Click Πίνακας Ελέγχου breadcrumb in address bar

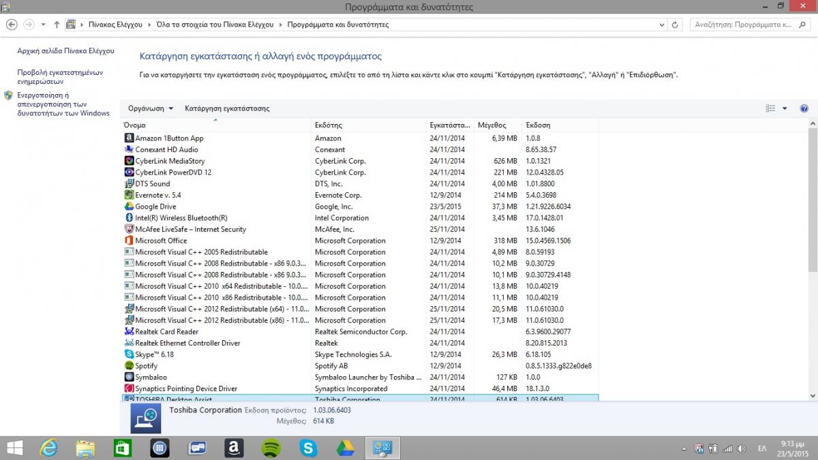(x=115, y=25)
